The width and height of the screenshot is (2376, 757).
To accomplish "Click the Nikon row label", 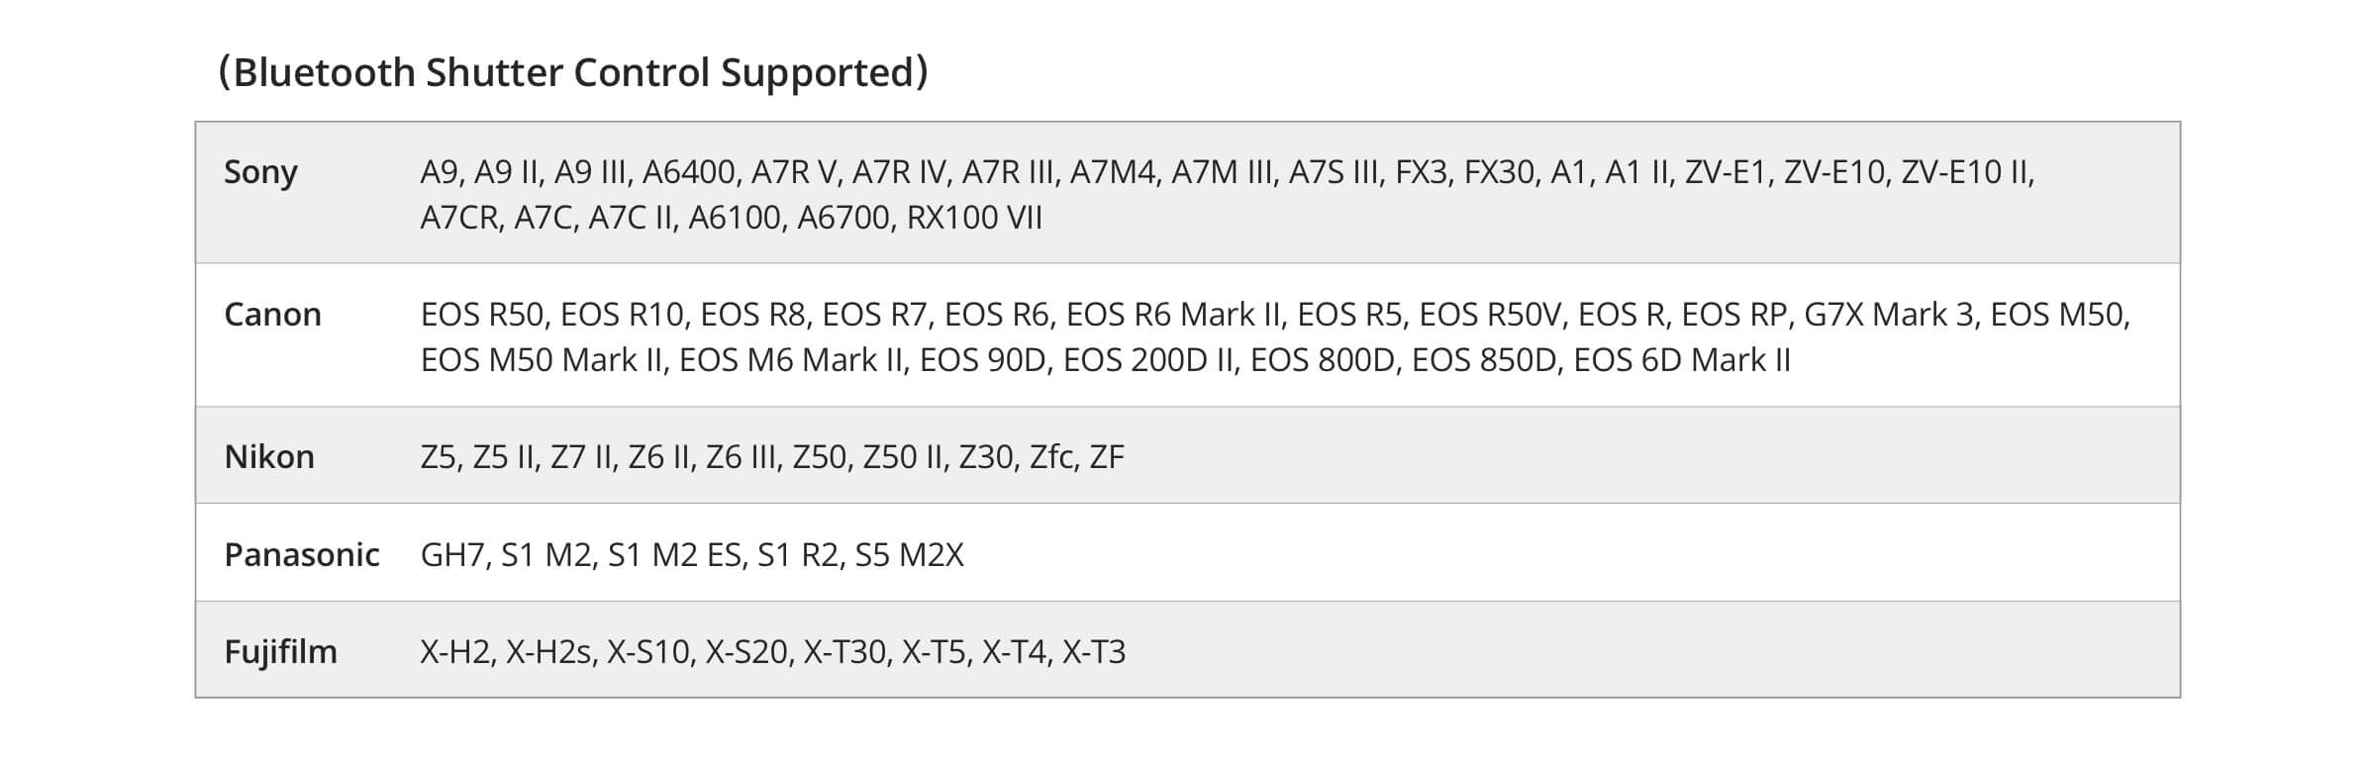I will click(x=269, y=457).
